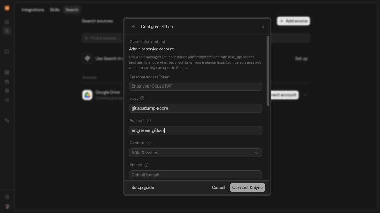Open the home icon in the sidebar

point(7,22)
